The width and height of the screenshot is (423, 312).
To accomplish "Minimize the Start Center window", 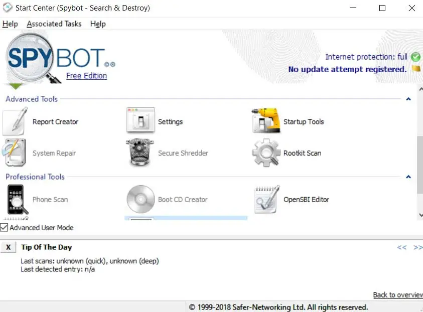I will [353, 8].
